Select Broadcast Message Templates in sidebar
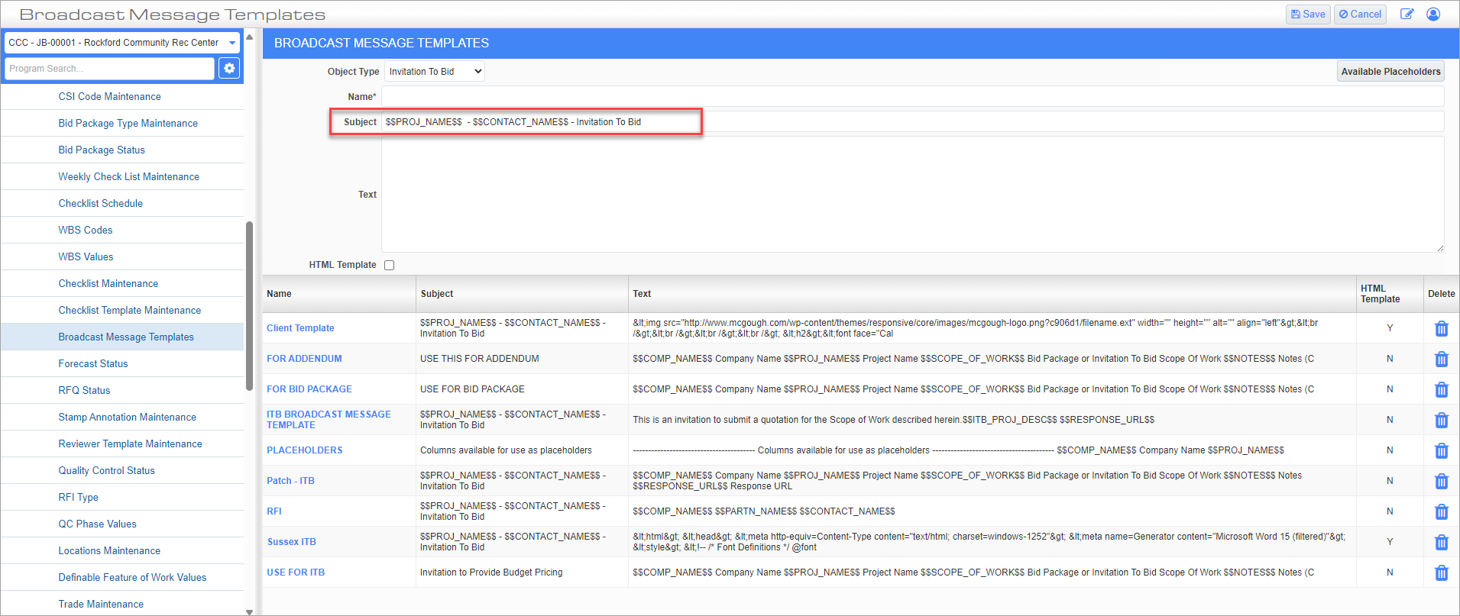This screenshot has height=616, width=1460. [x=126, y=337]
